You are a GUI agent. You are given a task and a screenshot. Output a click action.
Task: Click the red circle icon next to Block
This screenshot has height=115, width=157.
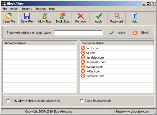[135, 33]
